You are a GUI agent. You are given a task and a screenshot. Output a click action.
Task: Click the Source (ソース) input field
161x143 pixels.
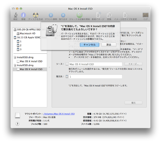(96, 64)
